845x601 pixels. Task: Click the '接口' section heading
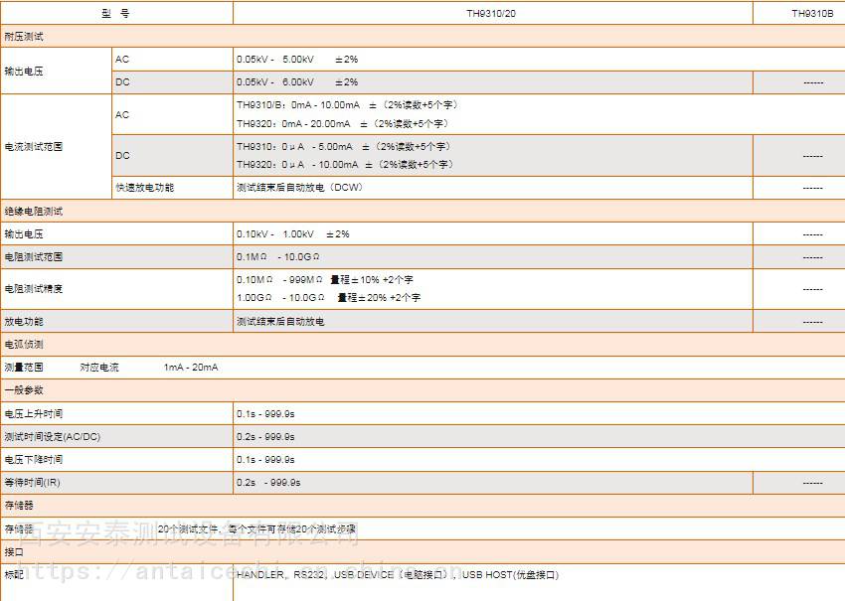[x=14, y=552]
